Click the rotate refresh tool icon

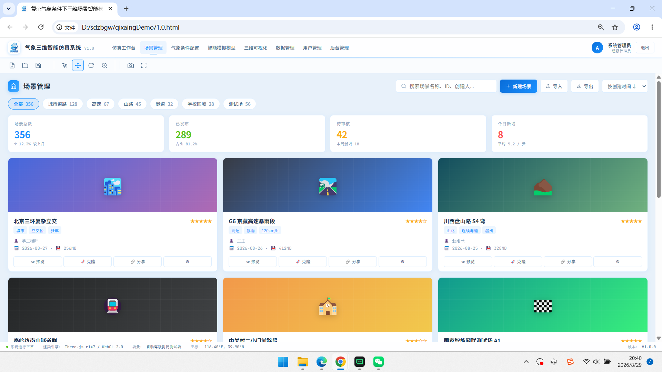[91, 65]
